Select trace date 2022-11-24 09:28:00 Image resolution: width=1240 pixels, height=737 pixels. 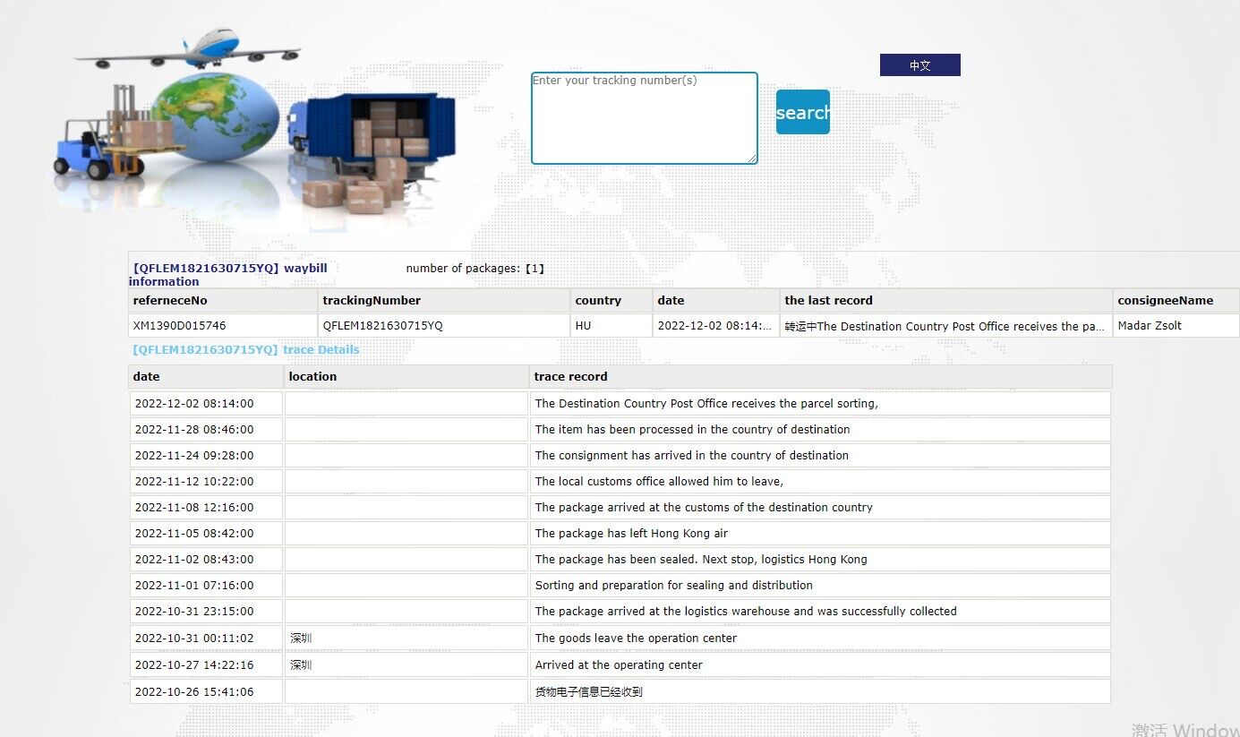206,456
